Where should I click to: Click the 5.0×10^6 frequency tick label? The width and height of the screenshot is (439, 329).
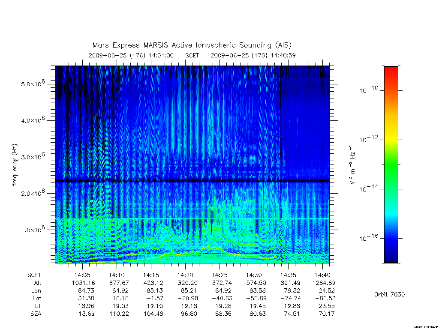tap(33, 84)
